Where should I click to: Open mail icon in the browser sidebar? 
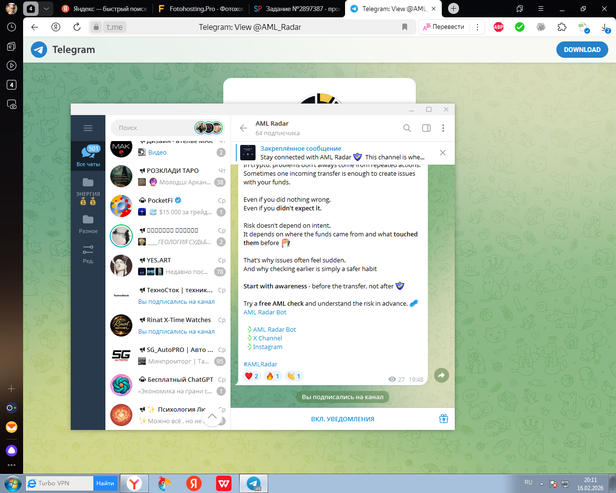12,427
